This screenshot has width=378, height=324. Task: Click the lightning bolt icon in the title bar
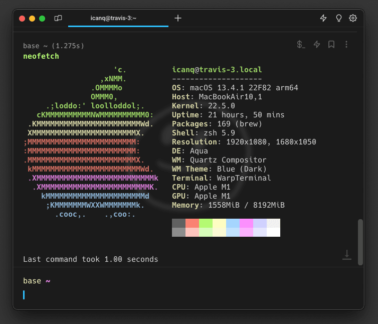point(323,18)
